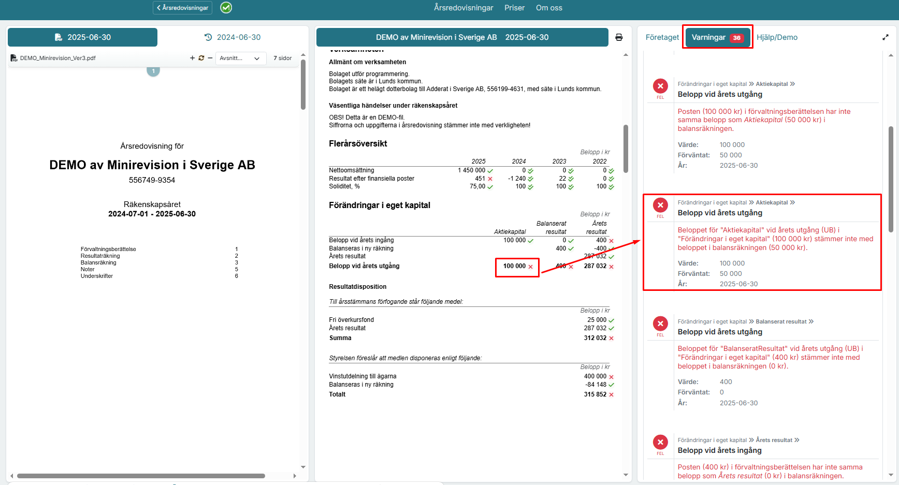Expand the Årets resultat breadcrumb chevron in the last warning

(797, 440)
